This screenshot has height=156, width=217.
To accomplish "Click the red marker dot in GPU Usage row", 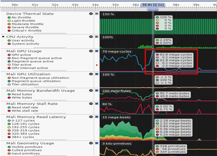I will (97, 65).
